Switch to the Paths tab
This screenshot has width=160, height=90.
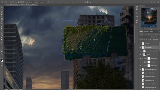(151, 32)
